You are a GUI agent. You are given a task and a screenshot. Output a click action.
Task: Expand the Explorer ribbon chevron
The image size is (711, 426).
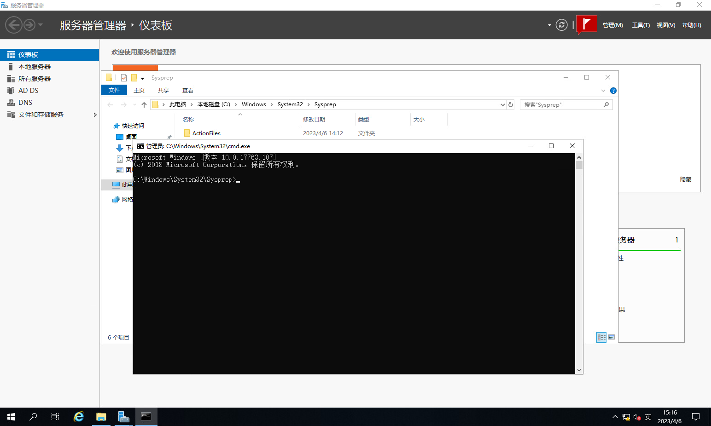[x=603, y=91]
